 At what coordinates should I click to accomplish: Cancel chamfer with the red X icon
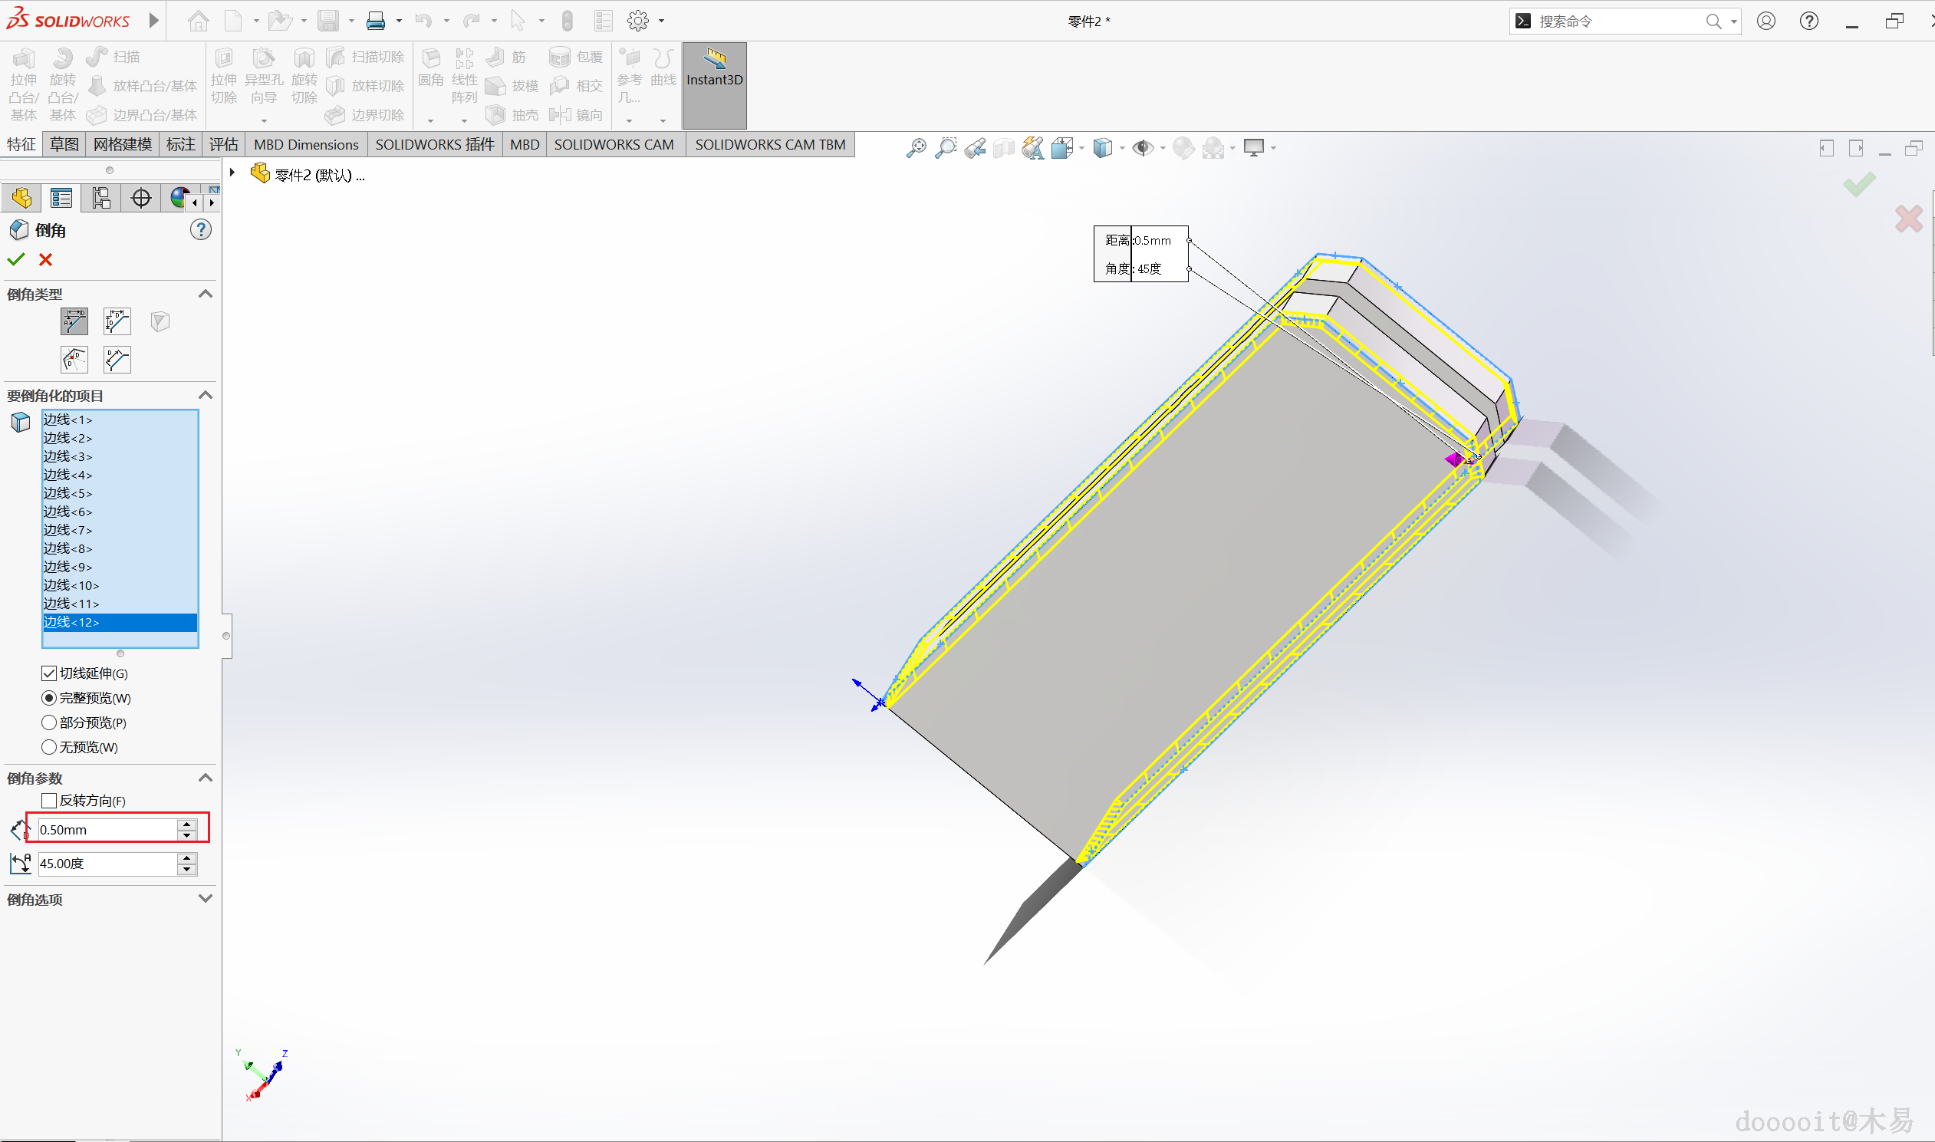pos(46,260)
